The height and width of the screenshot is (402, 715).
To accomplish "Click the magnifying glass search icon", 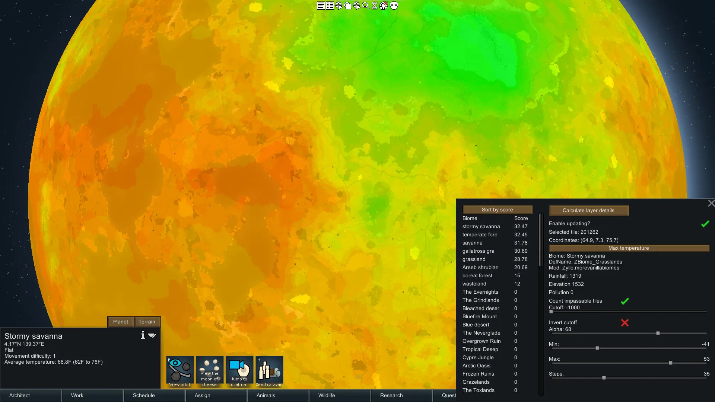I will 366,6.
